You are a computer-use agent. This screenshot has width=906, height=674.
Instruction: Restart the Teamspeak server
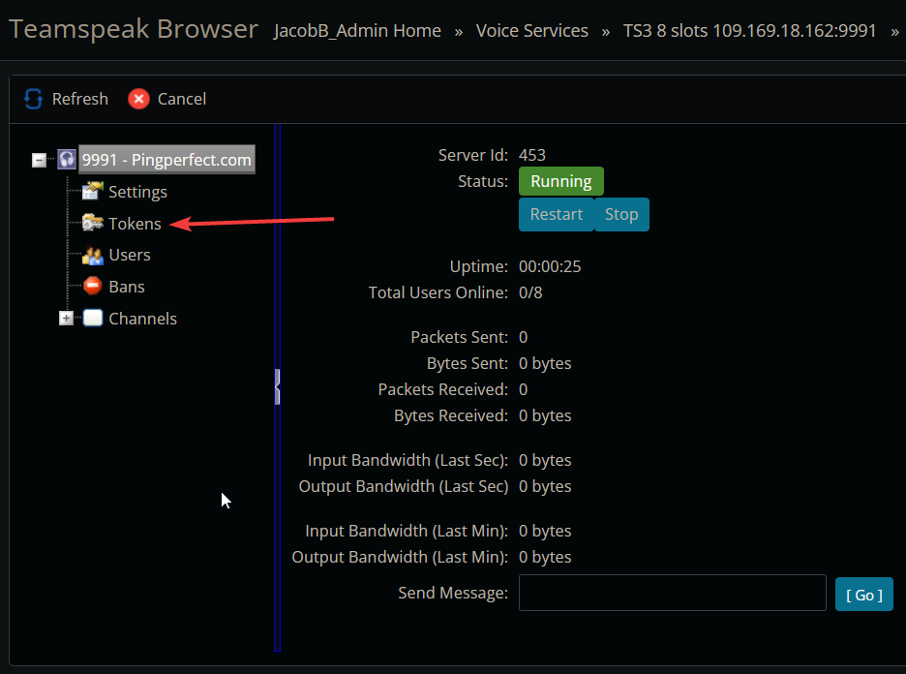point(556,215)
